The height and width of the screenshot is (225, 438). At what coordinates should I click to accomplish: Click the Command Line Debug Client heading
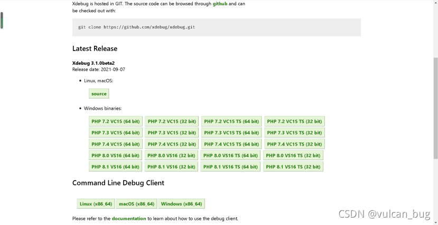point(118,183)
